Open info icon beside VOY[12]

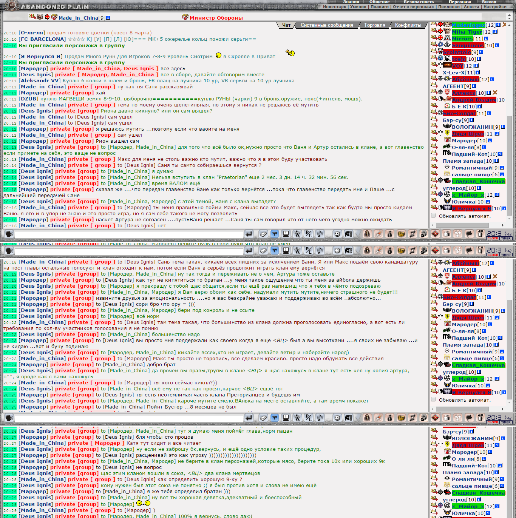[x=476, y=66]
